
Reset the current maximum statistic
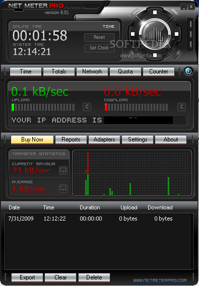[63, 170]
